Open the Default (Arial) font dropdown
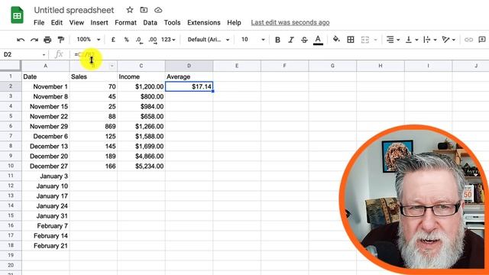 point(209,40)
